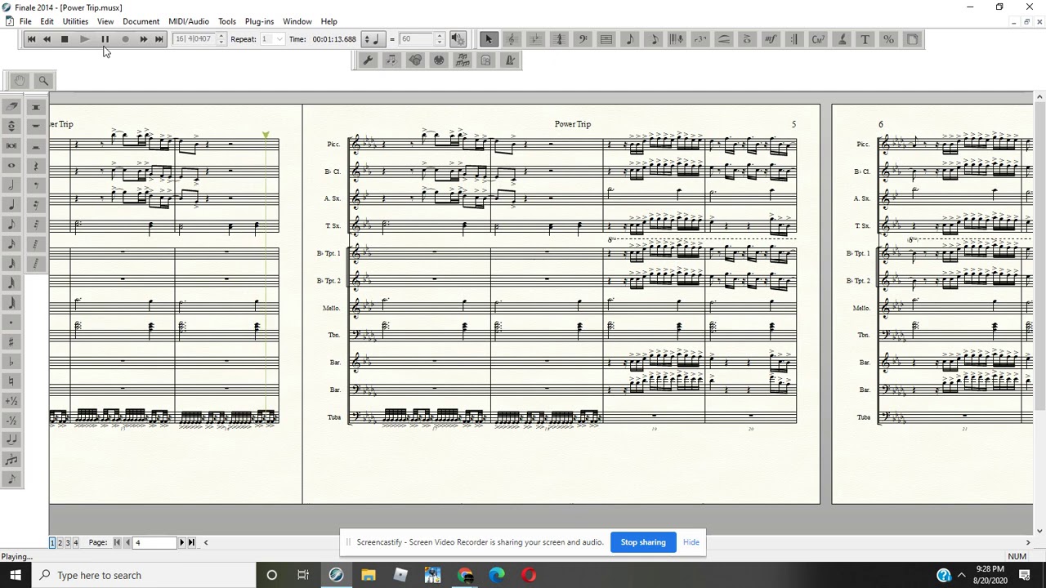The image size is (1046, 588).
Task: Select the Speedy Entry tool
Action: pos(654,39)
